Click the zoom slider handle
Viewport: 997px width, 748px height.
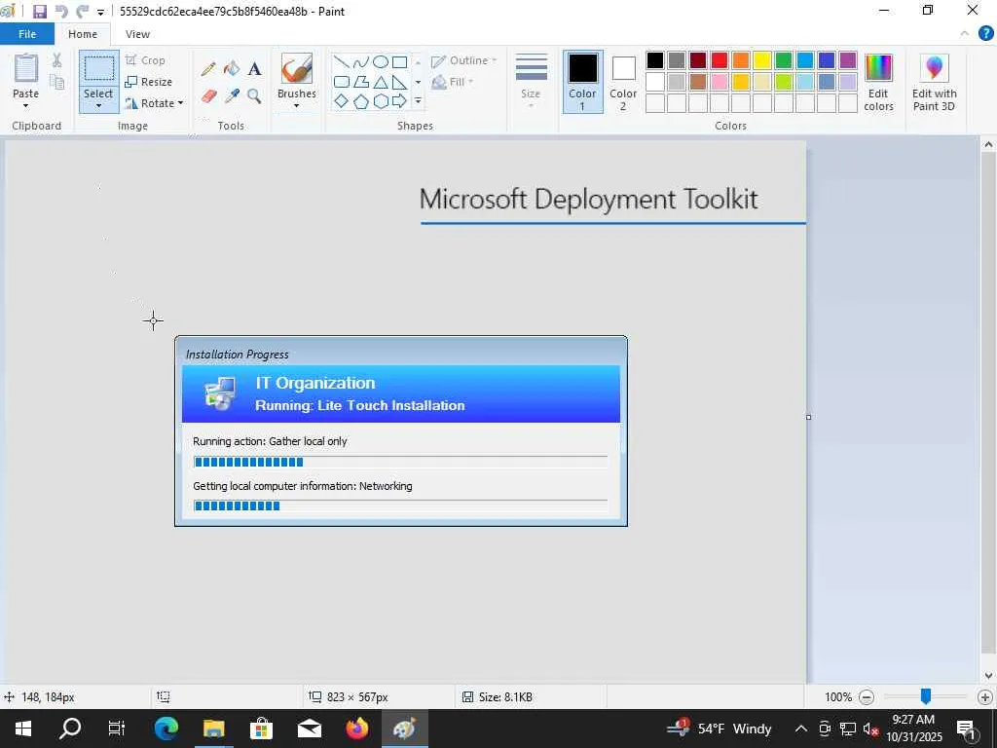pos(926,696)
